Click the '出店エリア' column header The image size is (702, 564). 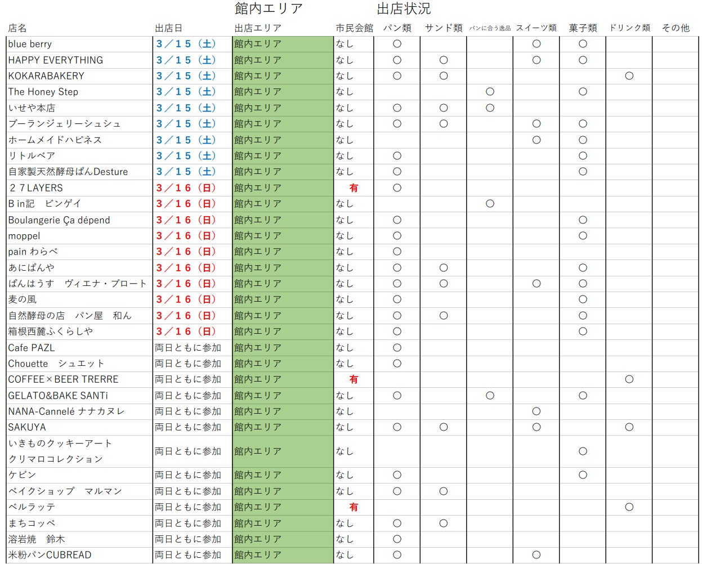coord(258,28)
